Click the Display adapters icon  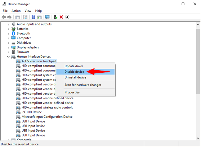(13, 47)
